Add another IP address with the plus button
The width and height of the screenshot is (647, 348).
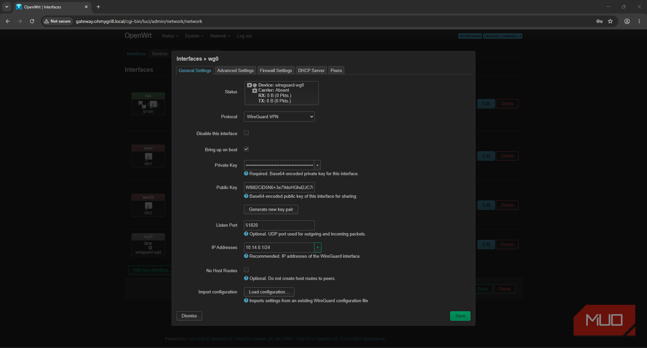(x=318, y=247)
